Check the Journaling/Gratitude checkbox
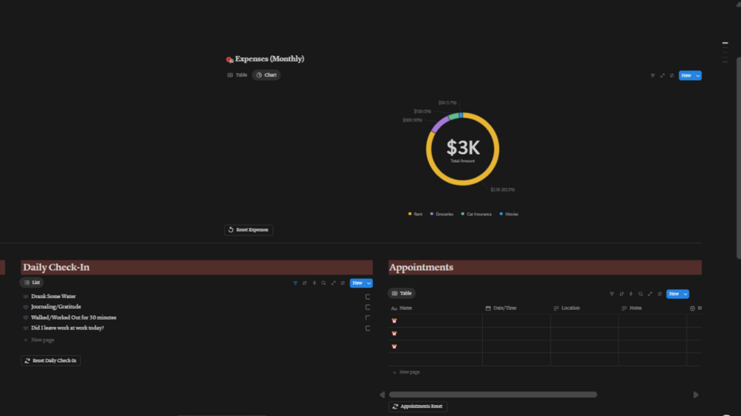 (368, 307)
